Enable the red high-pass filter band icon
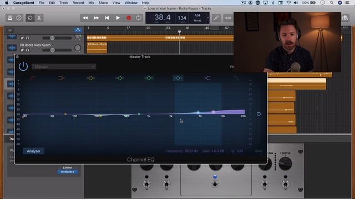 click(33, 78)
